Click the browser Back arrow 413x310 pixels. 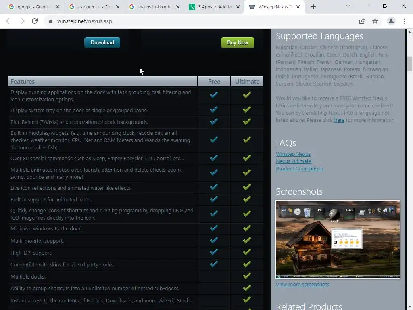(9, 21)
